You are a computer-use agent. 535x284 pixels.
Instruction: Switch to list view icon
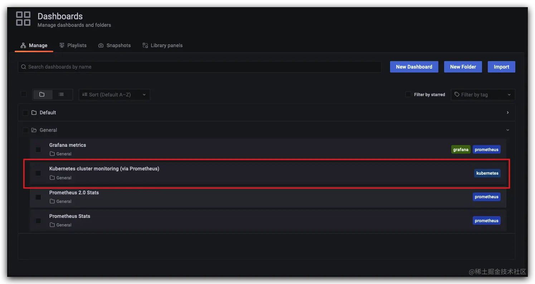pyautogui.click(x=62, y=95)
